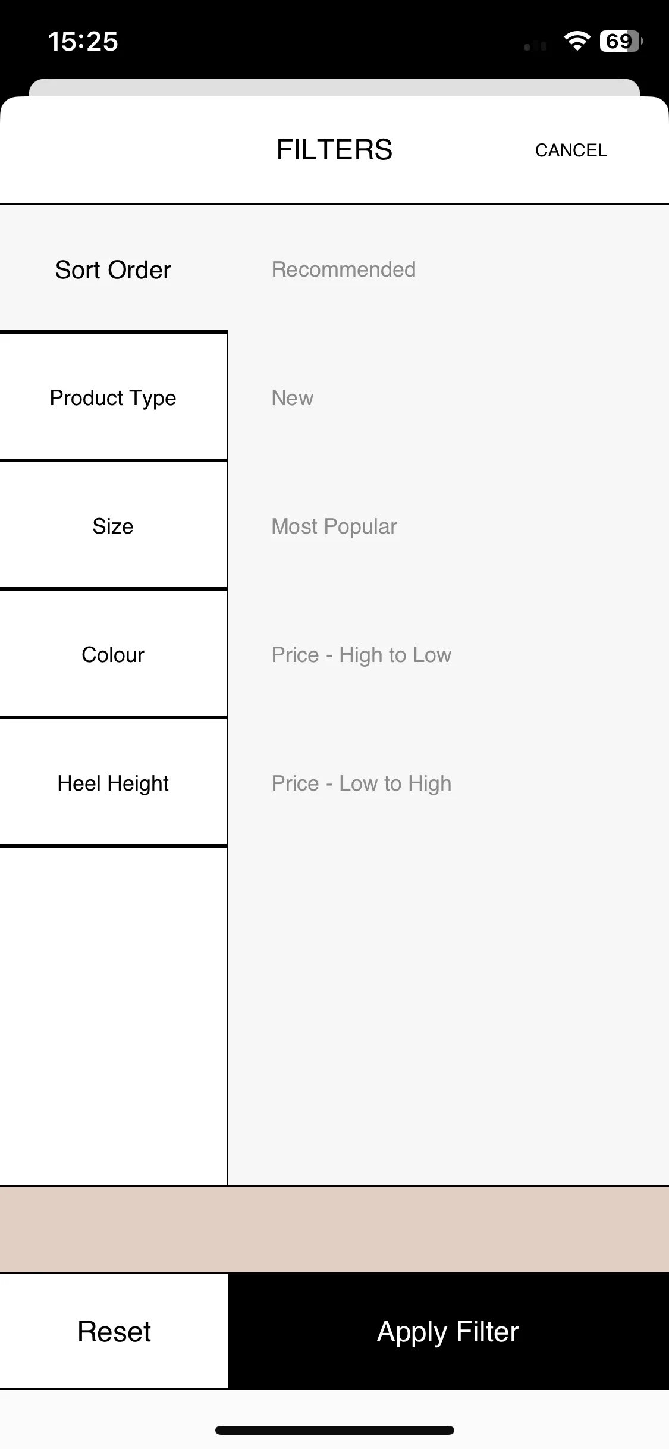The width and height of the screenshot is (669, 1449).
Task: Tap the battery indicator showing 69
Action: (x=621, y=41)
